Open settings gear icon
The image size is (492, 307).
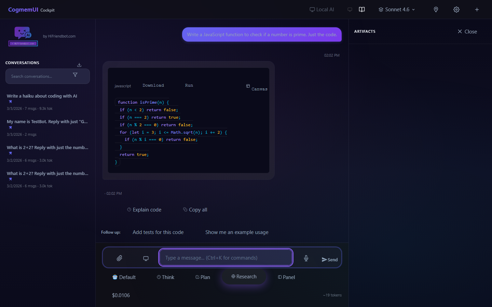pyautogui.click(x=456, y=10)
